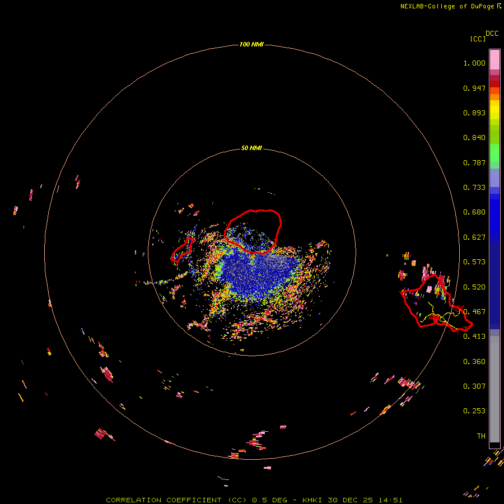Click the 1.000 value on color scale
504x504 pixels.
474,63
